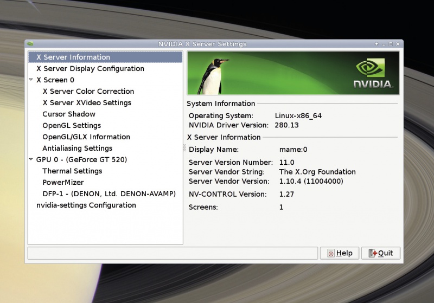This screenshot has width=434, height=303.
Task: Click the shade (up arrow) title bar button
Action: (x=376, y=44)
